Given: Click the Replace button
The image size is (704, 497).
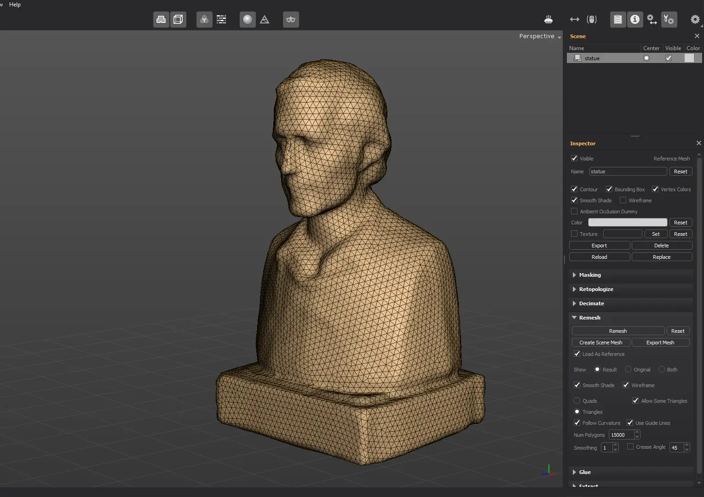Looking at the screenshot, I should [662, 257].
